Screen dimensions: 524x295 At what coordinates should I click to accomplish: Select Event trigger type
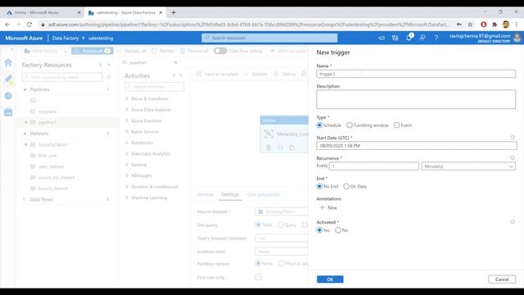tap(396, 125)
